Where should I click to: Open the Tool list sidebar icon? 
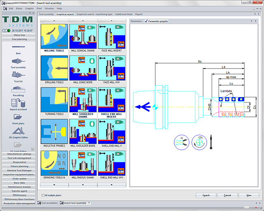tap(18, 75)
